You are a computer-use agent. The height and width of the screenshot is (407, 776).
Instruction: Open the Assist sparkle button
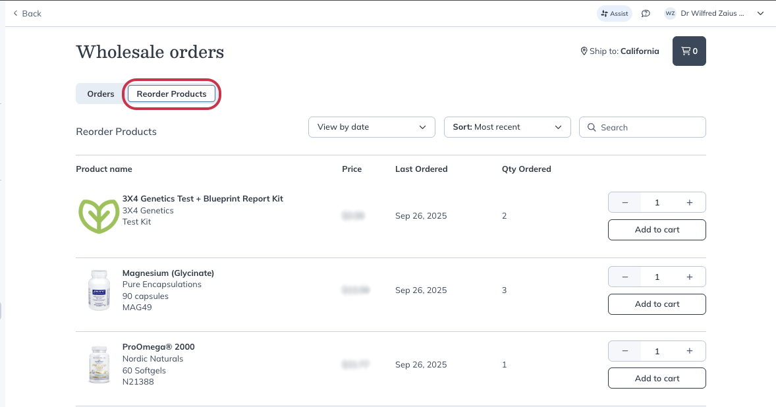coord(614,13)
